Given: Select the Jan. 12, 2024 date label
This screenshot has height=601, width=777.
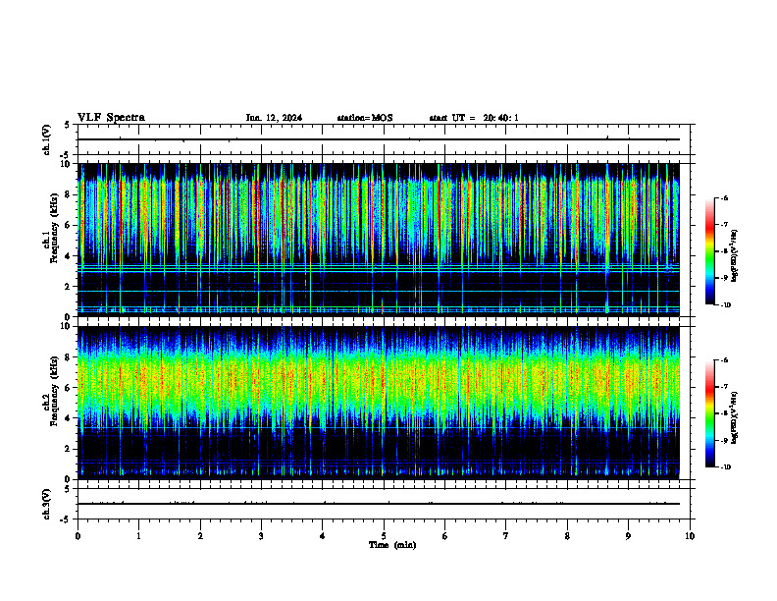Looking at the screenshot, I should pyautogui.click(x=274, y=118).
